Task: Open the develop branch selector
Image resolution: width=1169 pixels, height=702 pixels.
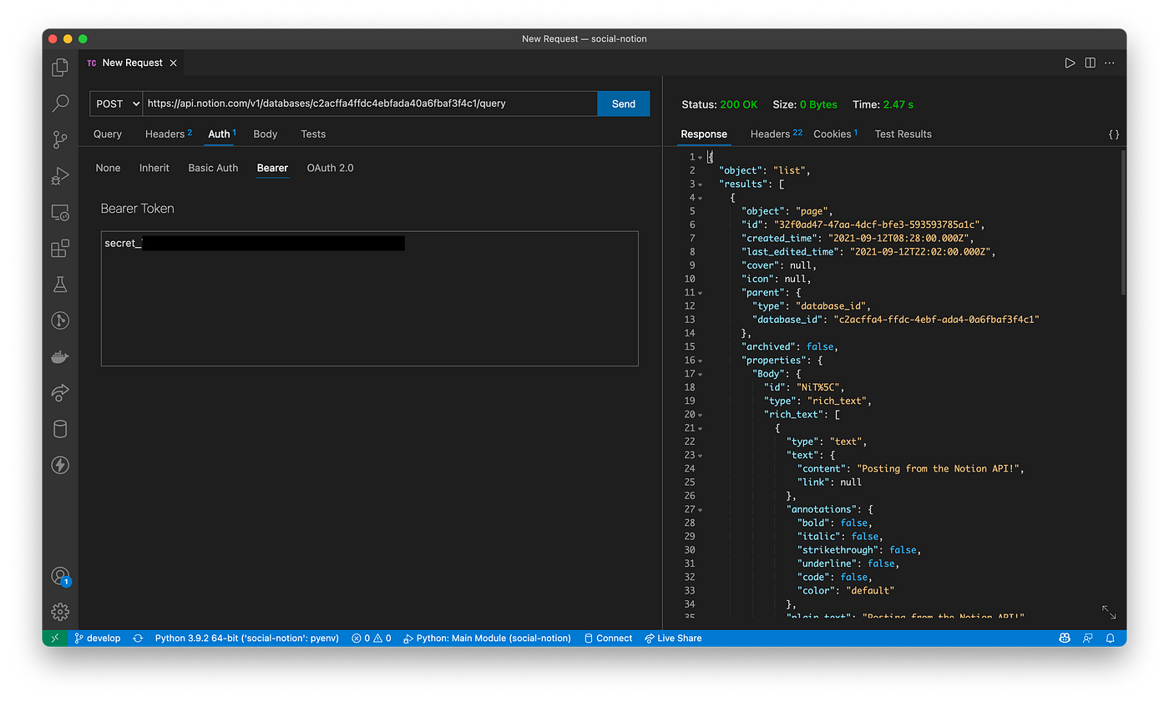Action: [97, 638]
